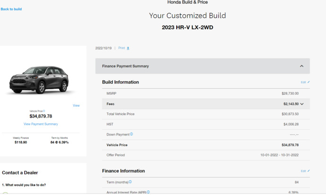
Task: Click the Weekly Finance $118.90 amount
Action: coord(21,142)
